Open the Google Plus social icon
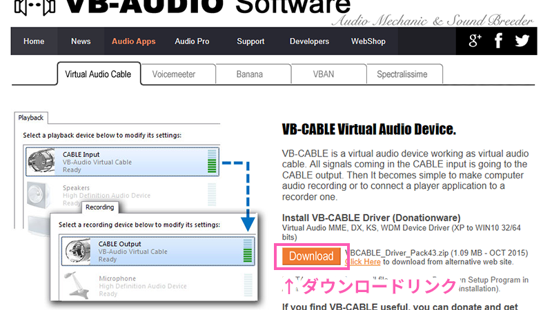Image resolution: width=552 pixels, height=310 pixels. 475,41
